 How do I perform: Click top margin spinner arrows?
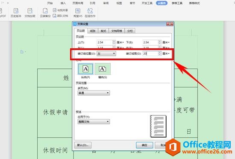click(x=114, y=42)
